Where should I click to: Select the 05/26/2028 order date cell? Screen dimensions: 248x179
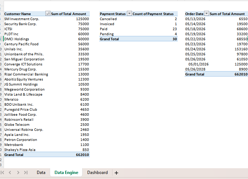(197, 69)
